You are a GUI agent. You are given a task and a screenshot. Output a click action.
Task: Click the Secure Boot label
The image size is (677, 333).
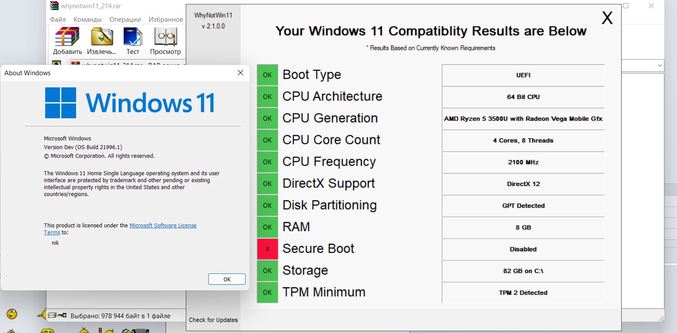click(318, 248)
